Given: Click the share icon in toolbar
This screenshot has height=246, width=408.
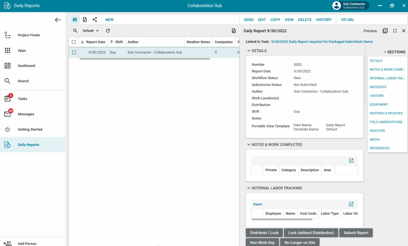Looking at the screenshot, I should 95,20.
